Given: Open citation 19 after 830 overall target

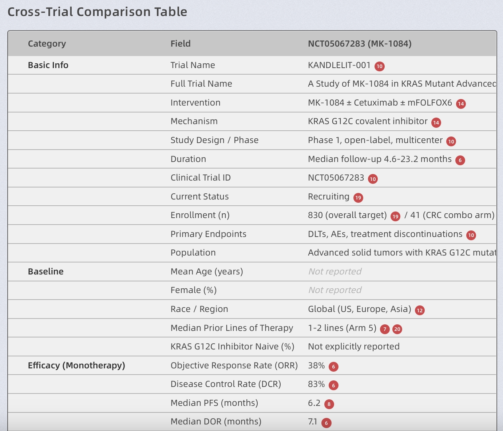Looking at the screenshot, I should tap(396, 217).
